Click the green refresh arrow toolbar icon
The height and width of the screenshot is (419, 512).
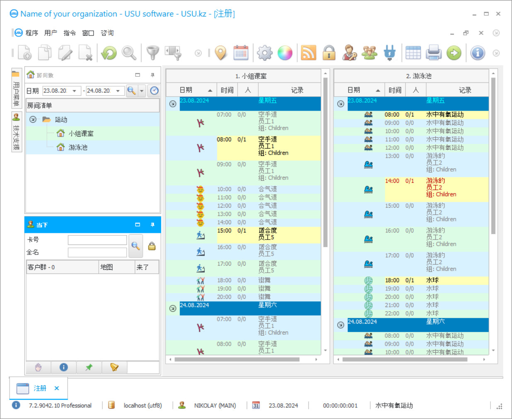click(x=109, y=53)
